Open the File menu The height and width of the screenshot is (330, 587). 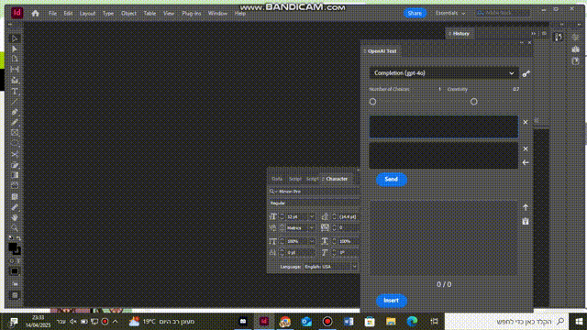(53, 14)
